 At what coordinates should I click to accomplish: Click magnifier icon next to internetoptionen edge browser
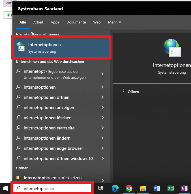18,148
